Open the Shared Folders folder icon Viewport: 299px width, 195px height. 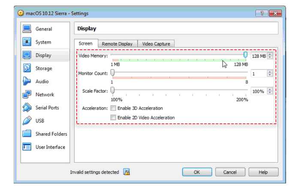click(27, 134)
